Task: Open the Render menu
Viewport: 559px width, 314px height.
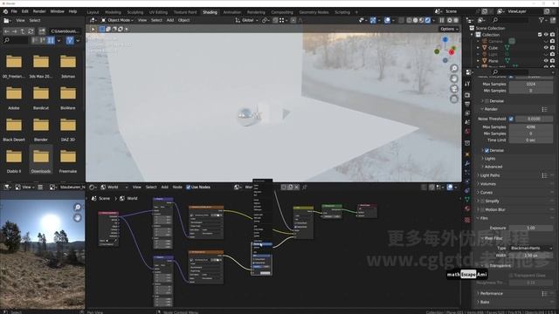Action: (39, 11)
